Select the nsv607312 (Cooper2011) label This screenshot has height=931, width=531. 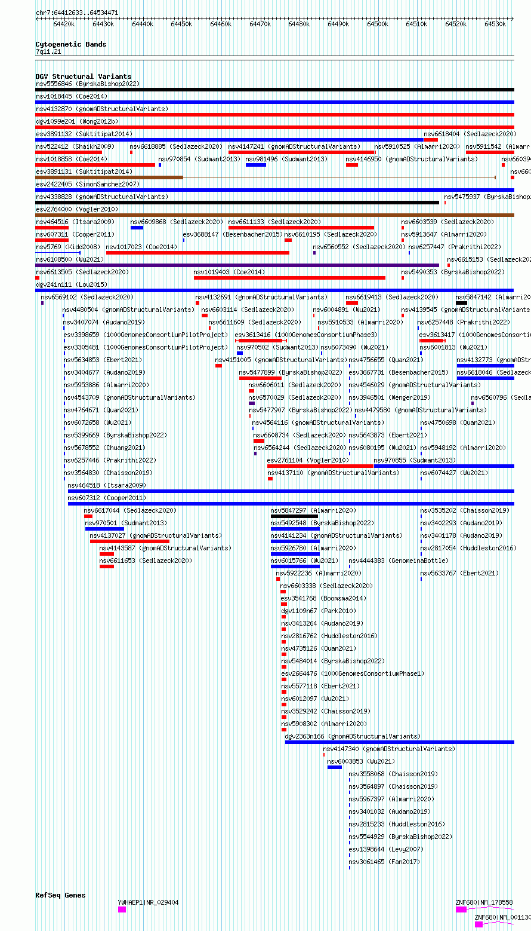107,498
